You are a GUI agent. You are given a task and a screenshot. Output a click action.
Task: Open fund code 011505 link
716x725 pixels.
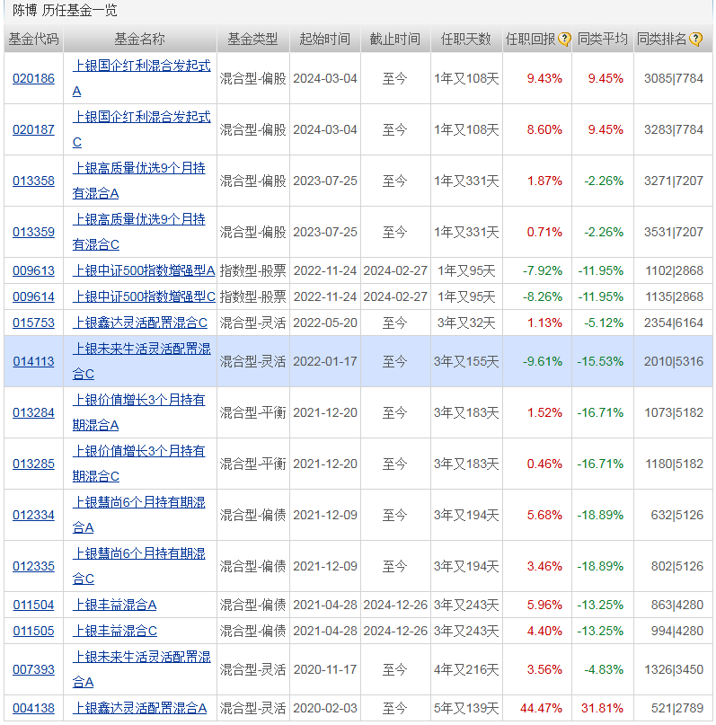(x=33, y=632)
